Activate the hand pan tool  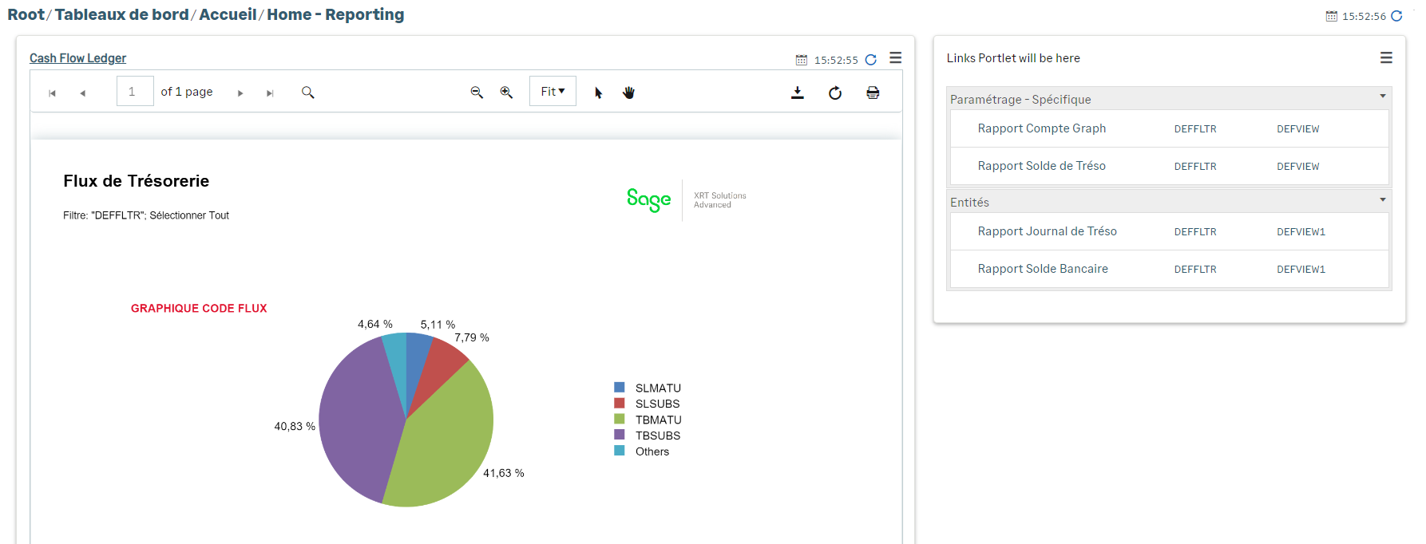pyautogui.click(x=628, y=93)
